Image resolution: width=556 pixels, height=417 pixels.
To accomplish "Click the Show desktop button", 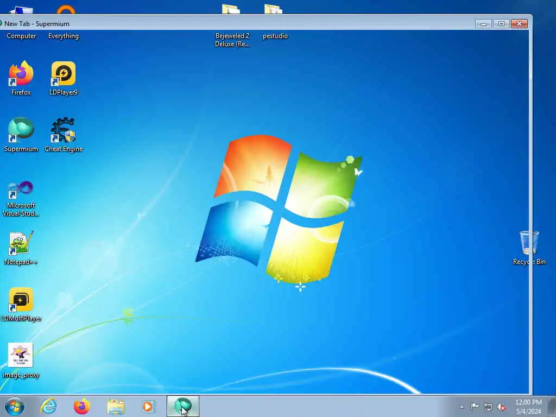I will click(x=552, y=406).
